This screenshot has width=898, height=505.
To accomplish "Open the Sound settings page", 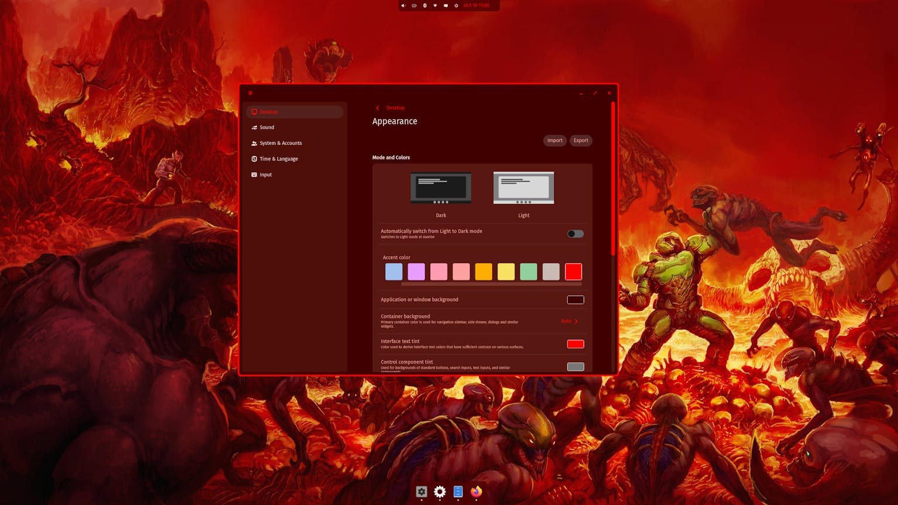I will (267, 127).
